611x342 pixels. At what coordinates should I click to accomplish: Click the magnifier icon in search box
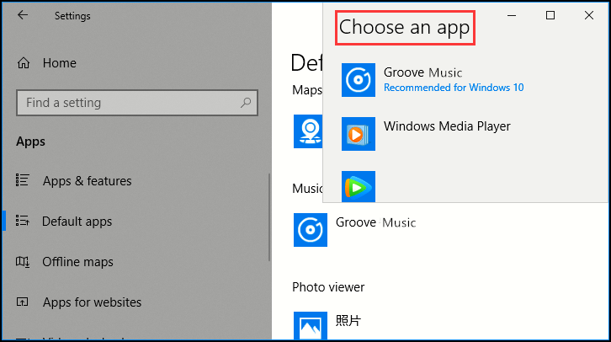point(246,103)
